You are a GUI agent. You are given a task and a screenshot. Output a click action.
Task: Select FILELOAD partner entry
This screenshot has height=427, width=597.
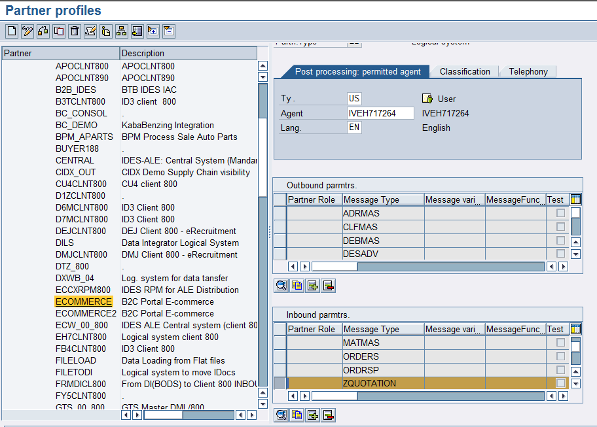coord(76,360)
